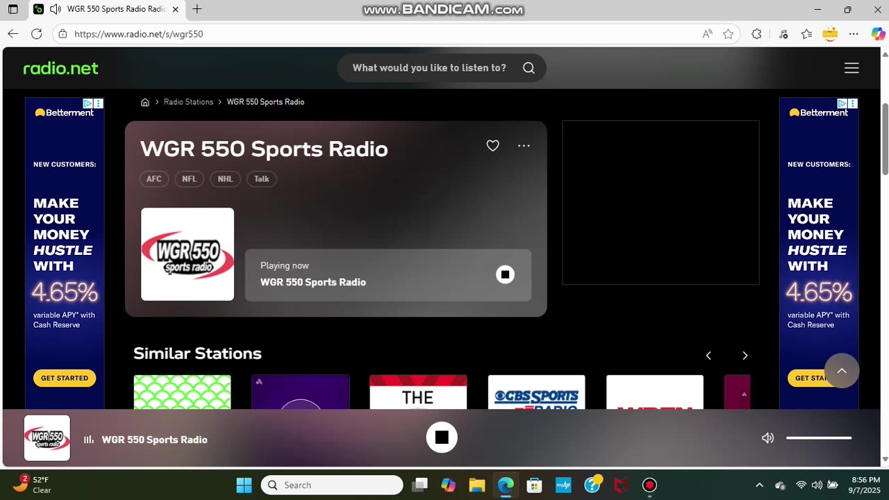Image resolution: width=889 pixels, height=500 pixels.
Task: Open the Windows Start menu
Action: [244, 485]
